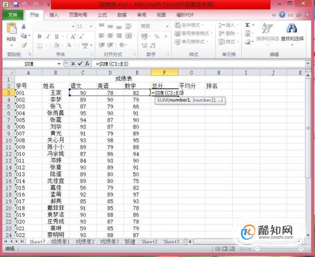Image resolution: width=315 pixels, height=257 pixels.
Task: Click the Decrease Decimal icon
Action: click(x=153, y=45)
